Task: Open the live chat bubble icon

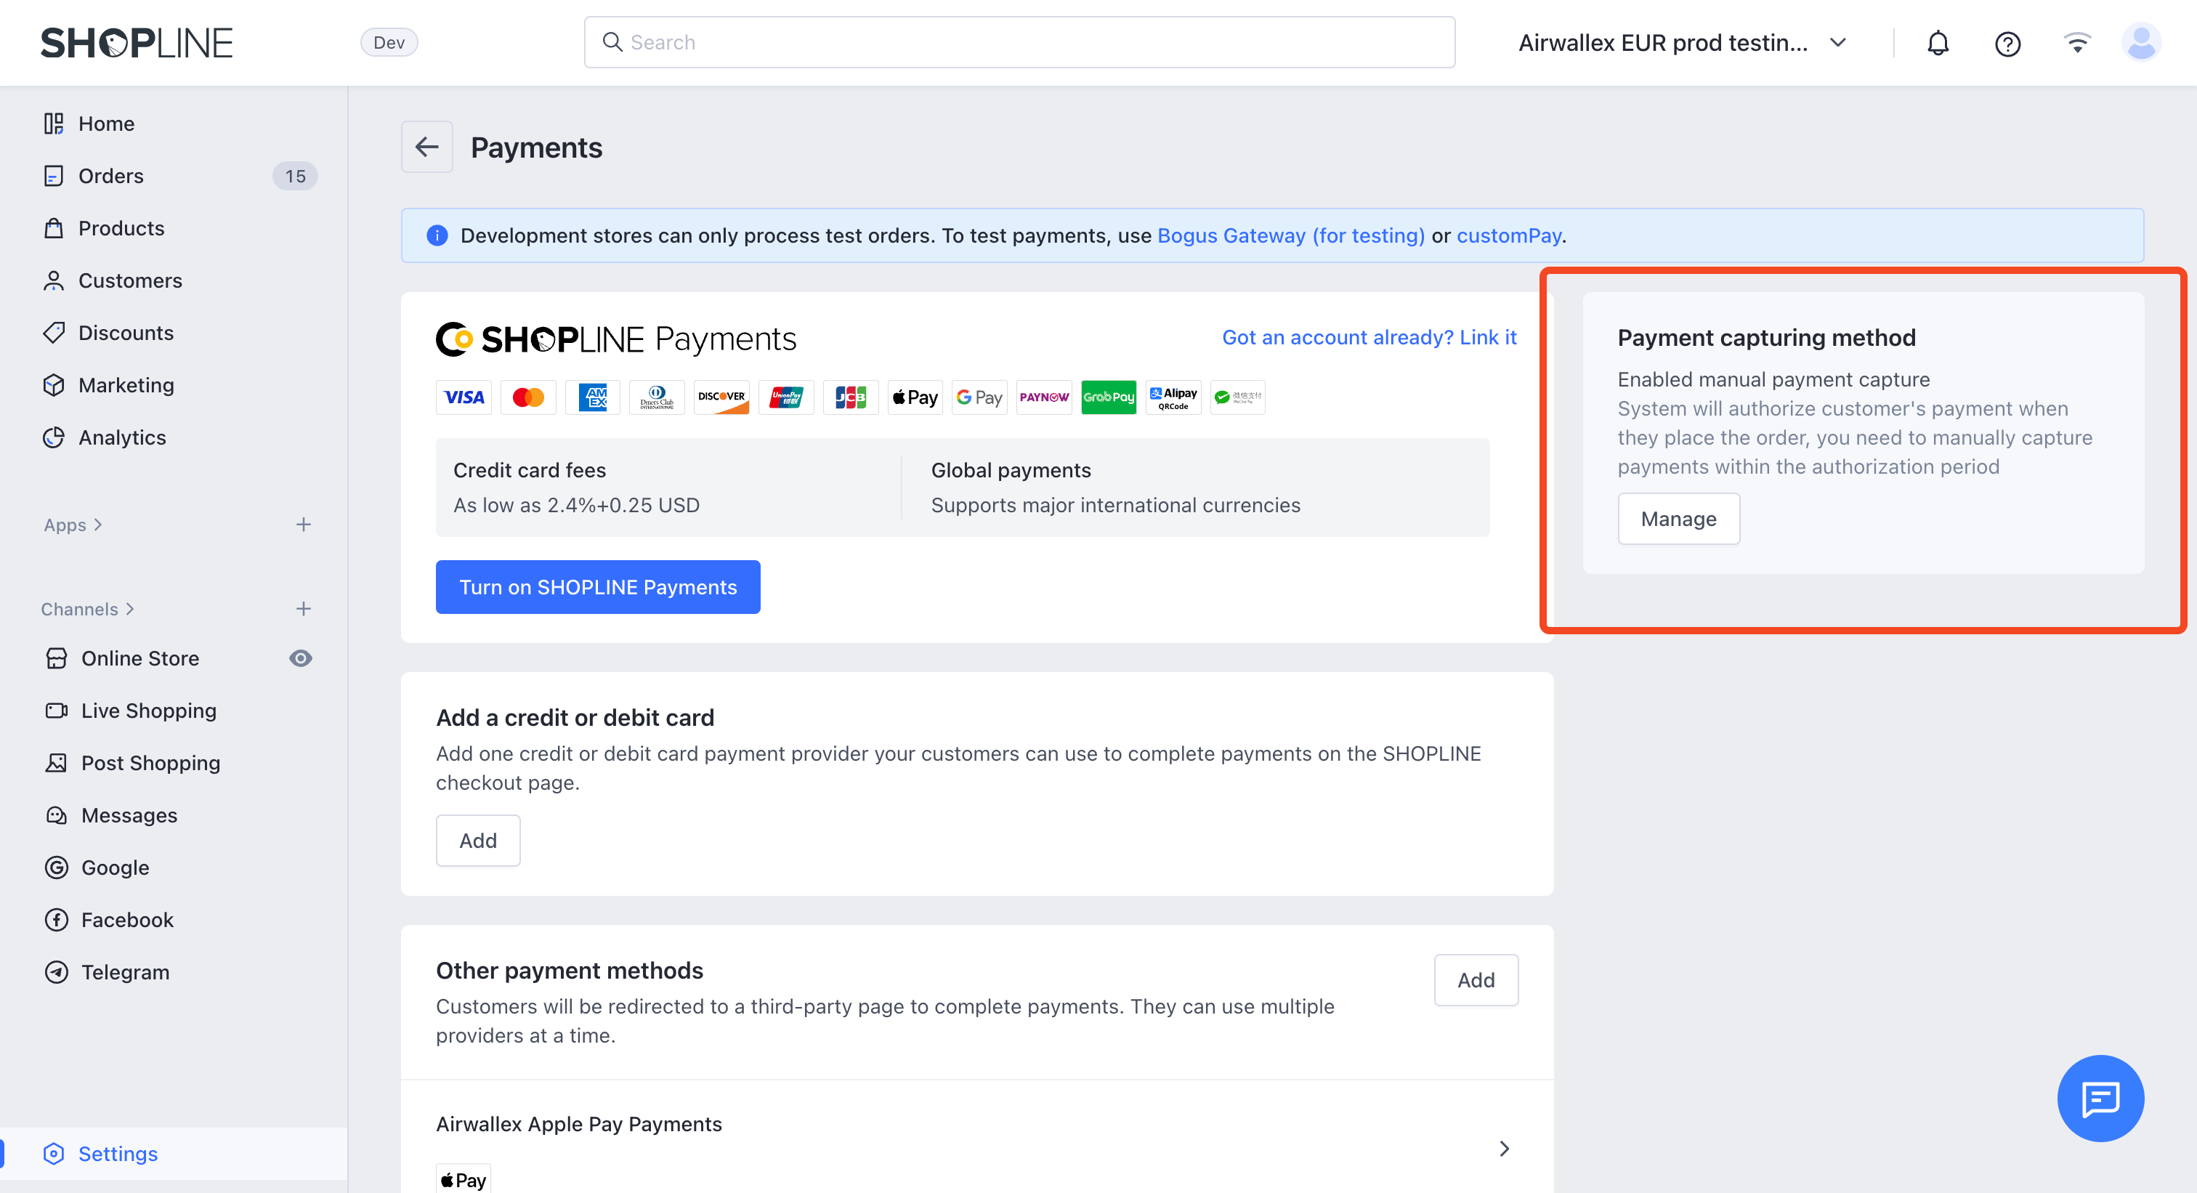Action: [x=2100, y=1098]
